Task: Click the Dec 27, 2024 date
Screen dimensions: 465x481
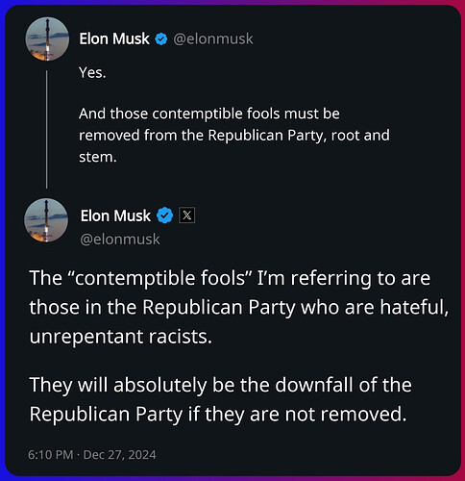Action: coord(119,455)
